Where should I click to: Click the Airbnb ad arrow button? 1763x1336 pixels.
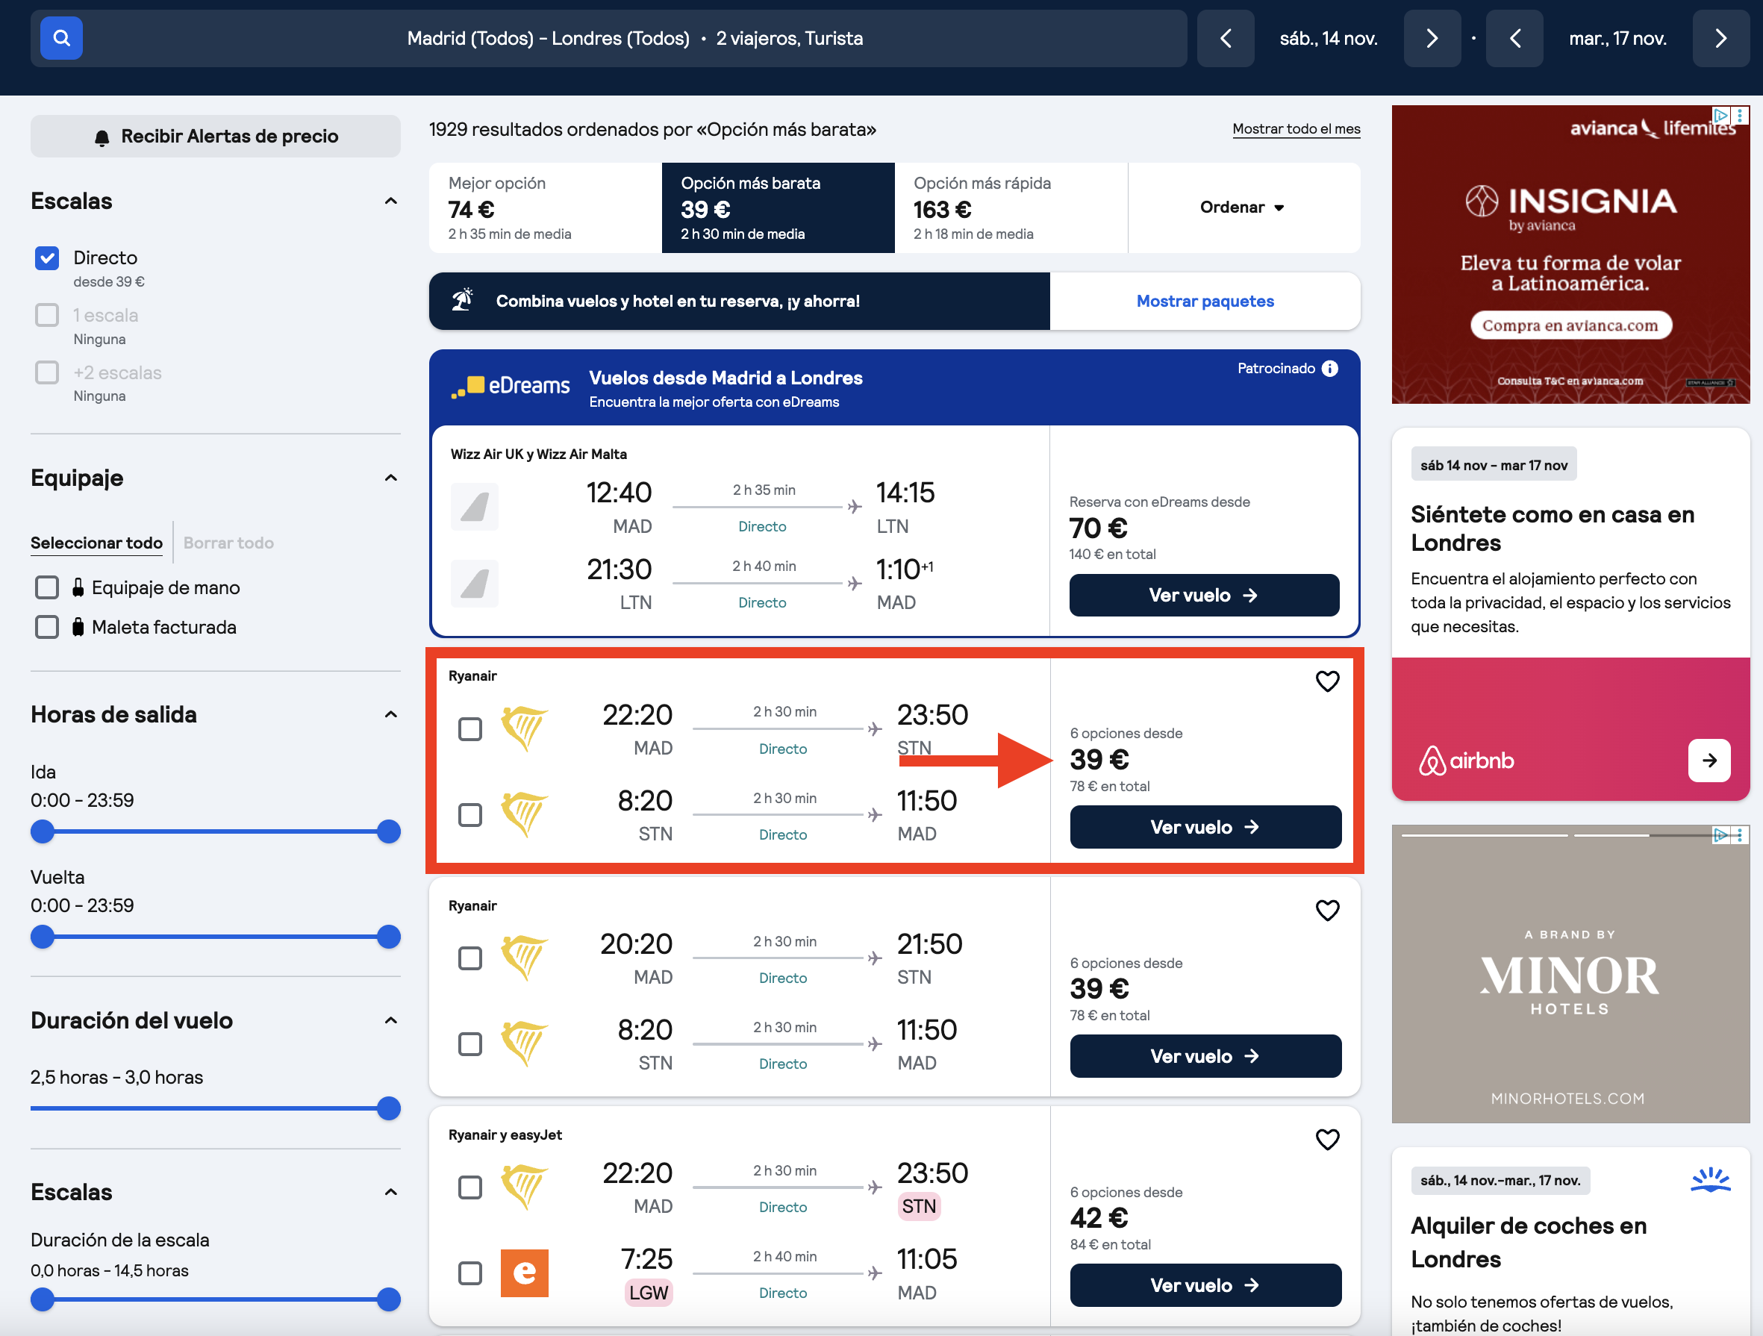pos(1709,761)
